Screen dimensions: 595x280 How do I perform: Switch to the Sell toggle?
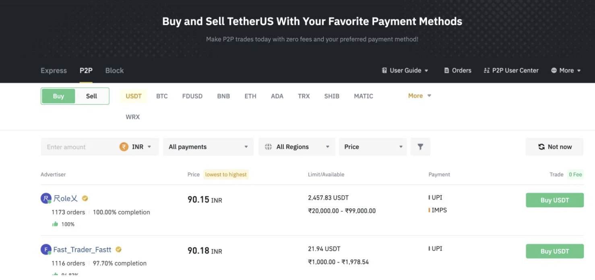(x=92, y=96)
